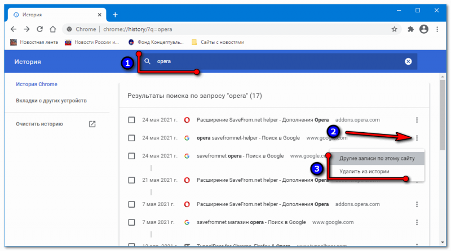Open Chrome's three-dot main menu
The image size is (451, 251).
tap(437, 29)
